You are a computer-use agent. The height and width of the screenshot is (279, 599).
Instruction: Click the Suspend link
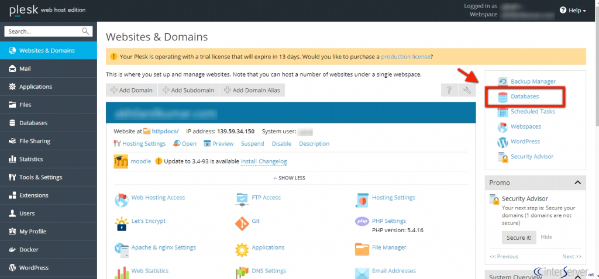tap(253, 144)
